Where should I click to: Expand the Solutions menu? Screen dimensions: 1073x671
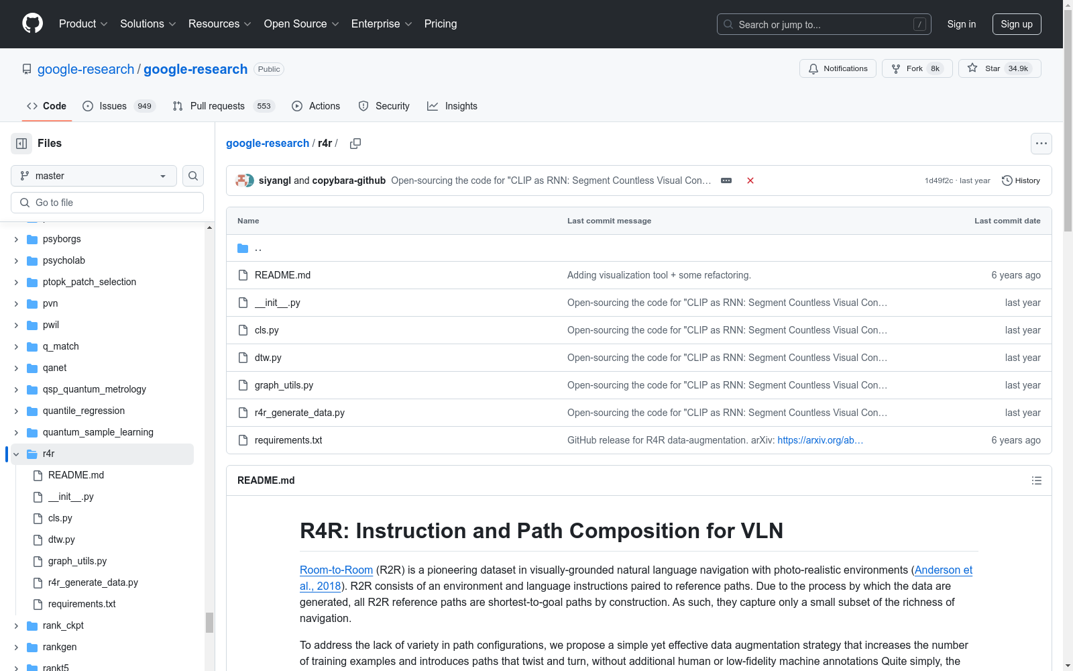pyautogui.click(x=148, y=23)
